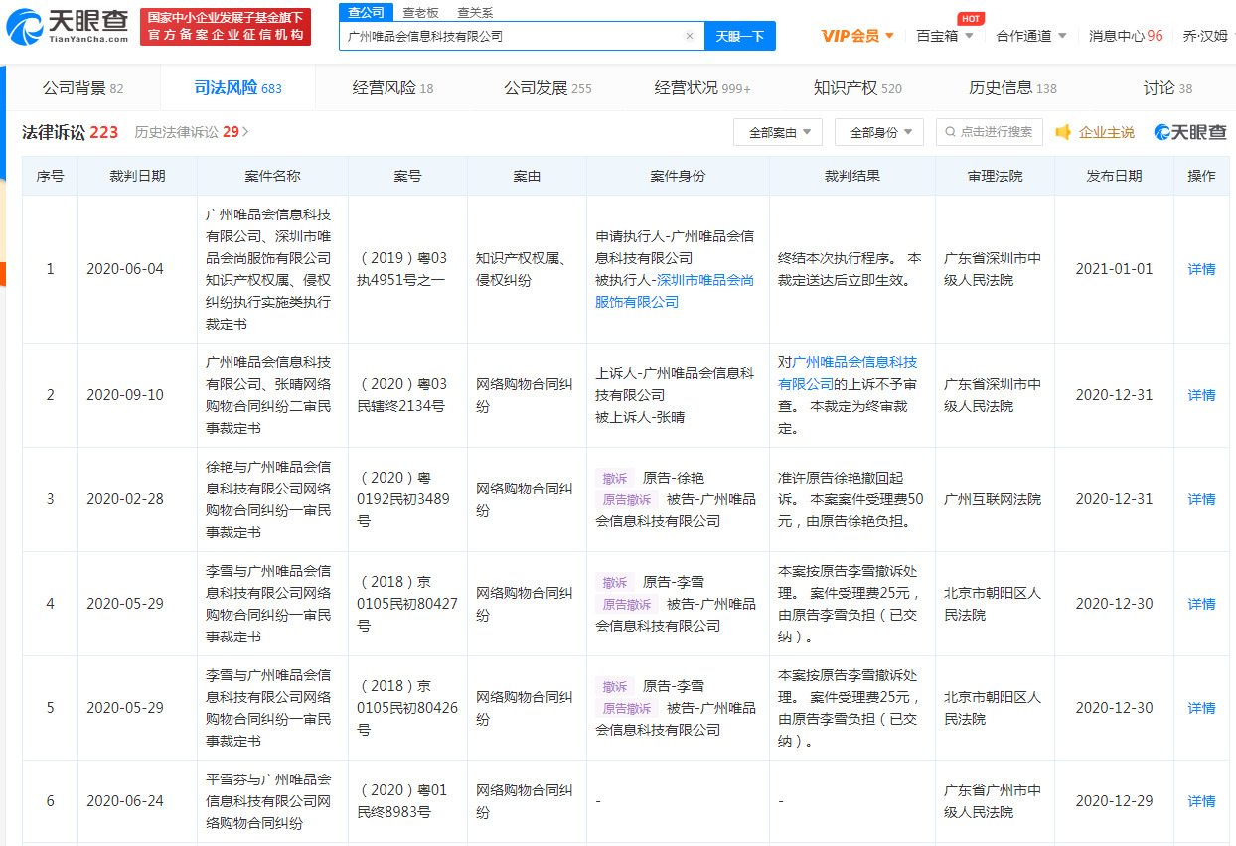1236x846 pixels.
Task: Click case number (2020)粤03民辖终2134号
Action: (x=401, y=395)
